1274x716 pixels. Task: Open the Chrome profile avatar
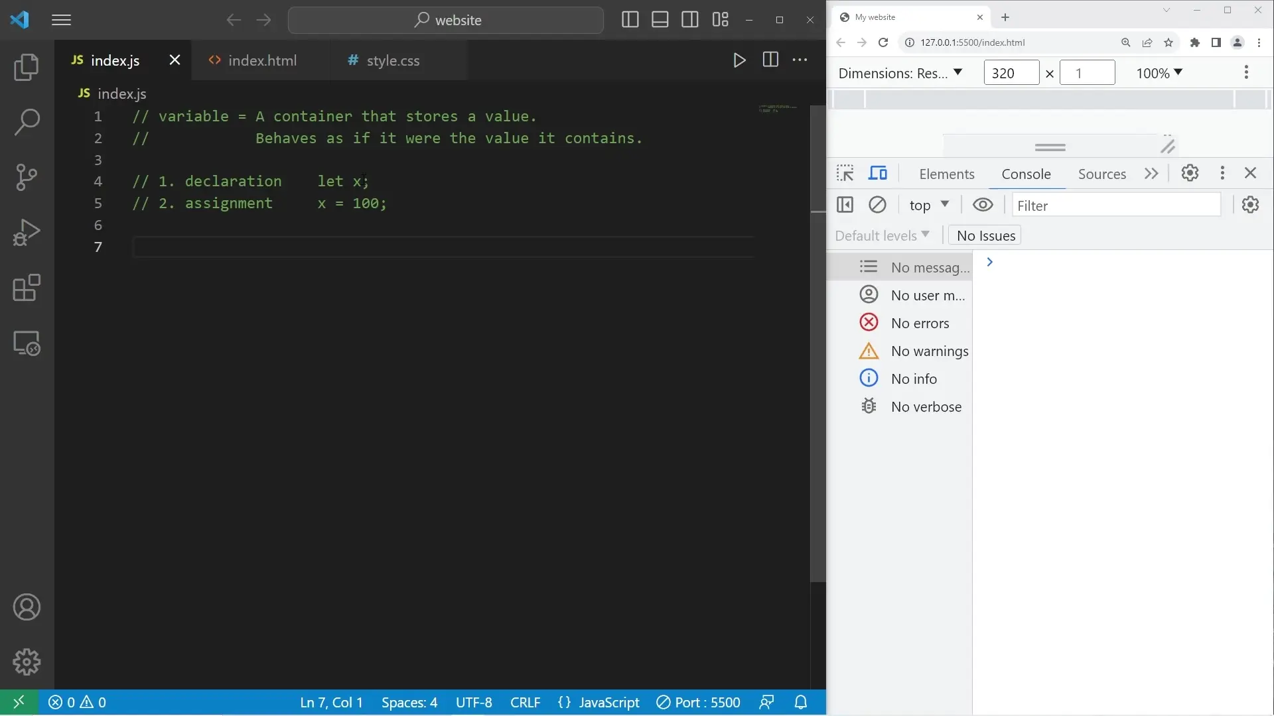coord(1238,42)
